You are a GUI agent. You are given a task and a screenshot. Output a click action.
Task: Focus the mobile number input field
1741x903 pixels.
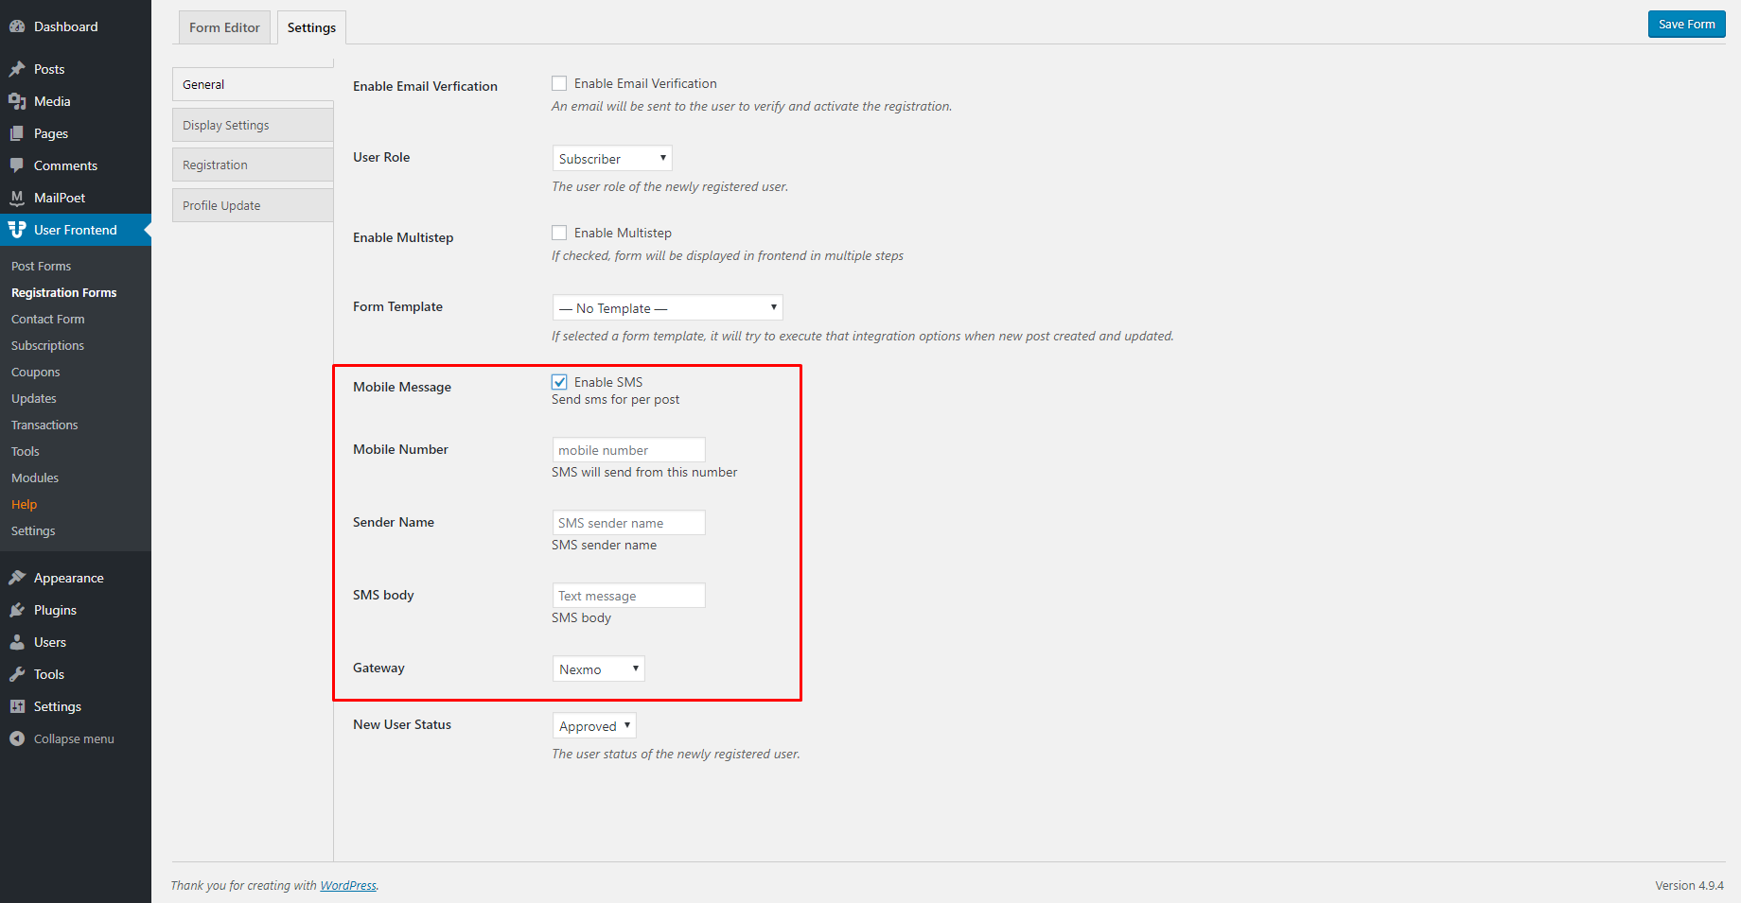click(x=628, y=450)
